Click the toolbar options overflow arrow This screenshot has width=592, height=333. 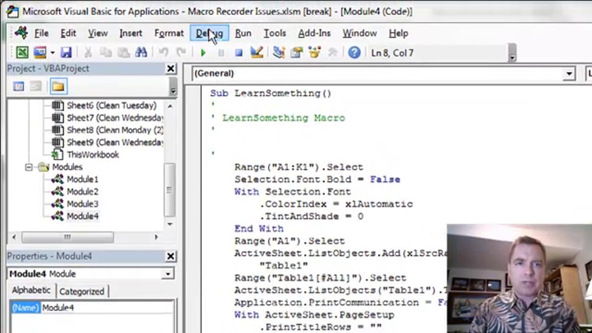pos(512,53)
